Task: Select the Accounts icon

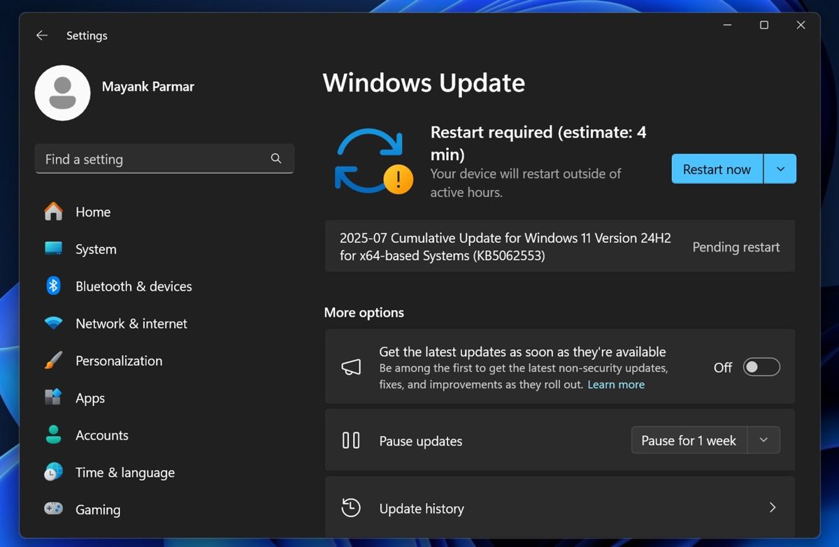Action: (53, 435)
